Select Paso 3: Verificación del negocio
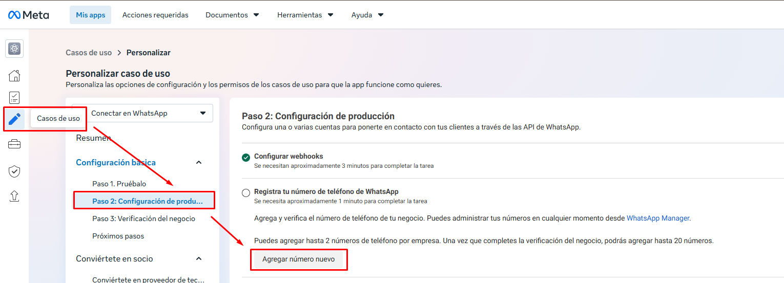This screenshot has width=784, height=283. pyautogui.click(x=143, y=219)
